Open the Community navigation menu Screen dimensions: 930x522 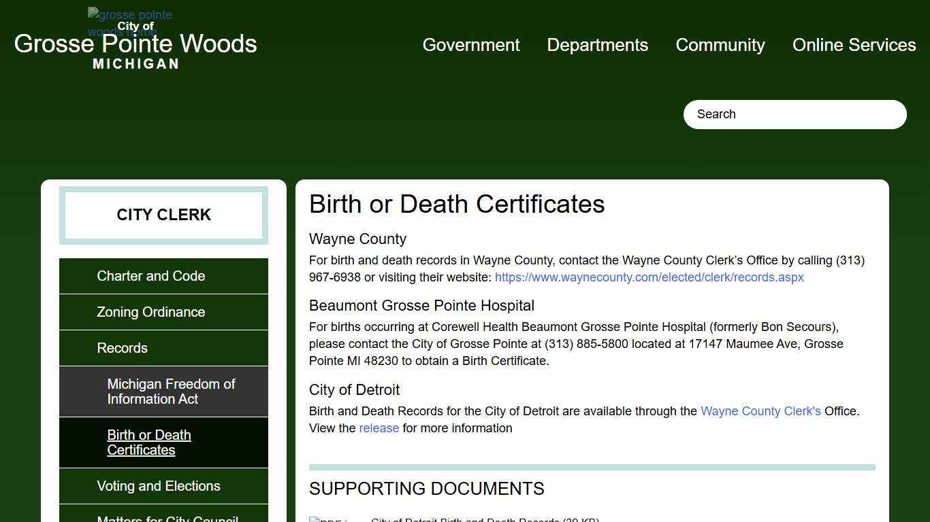tap(720, 45)
